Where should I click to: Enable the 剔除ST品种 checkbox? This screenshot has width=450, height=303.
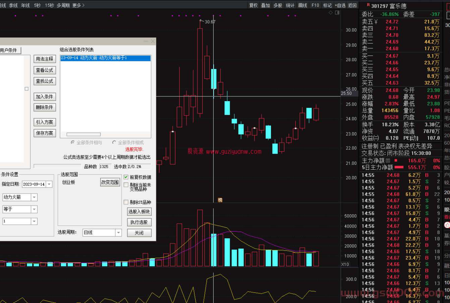[x=126, y=202]
